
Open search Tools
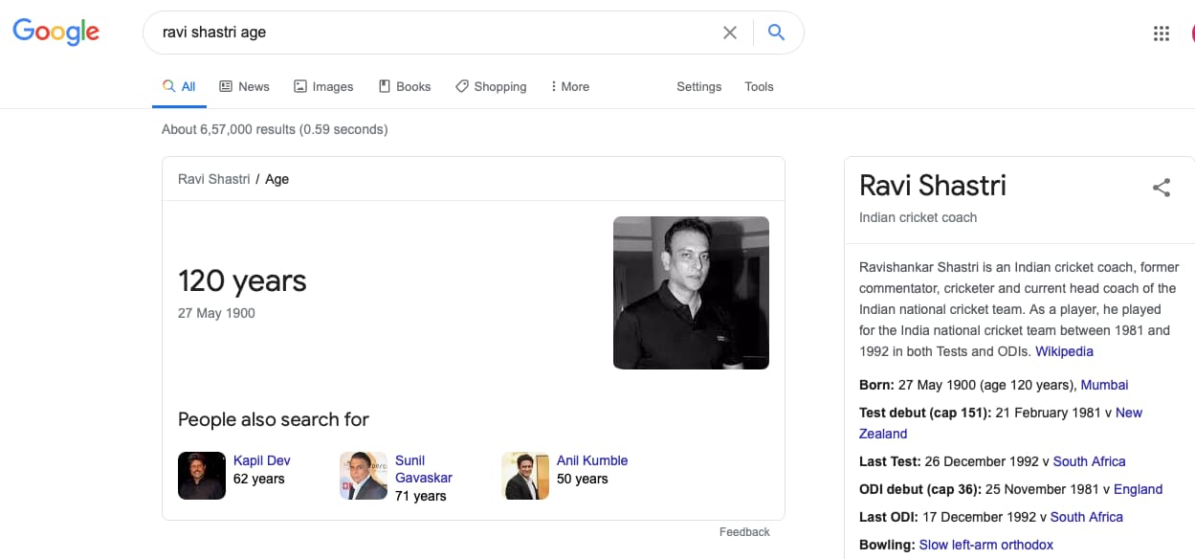(760, 86)
